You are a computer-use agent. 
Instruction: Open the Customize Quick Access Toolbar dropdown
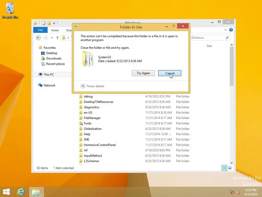click(x=54, y=23)
